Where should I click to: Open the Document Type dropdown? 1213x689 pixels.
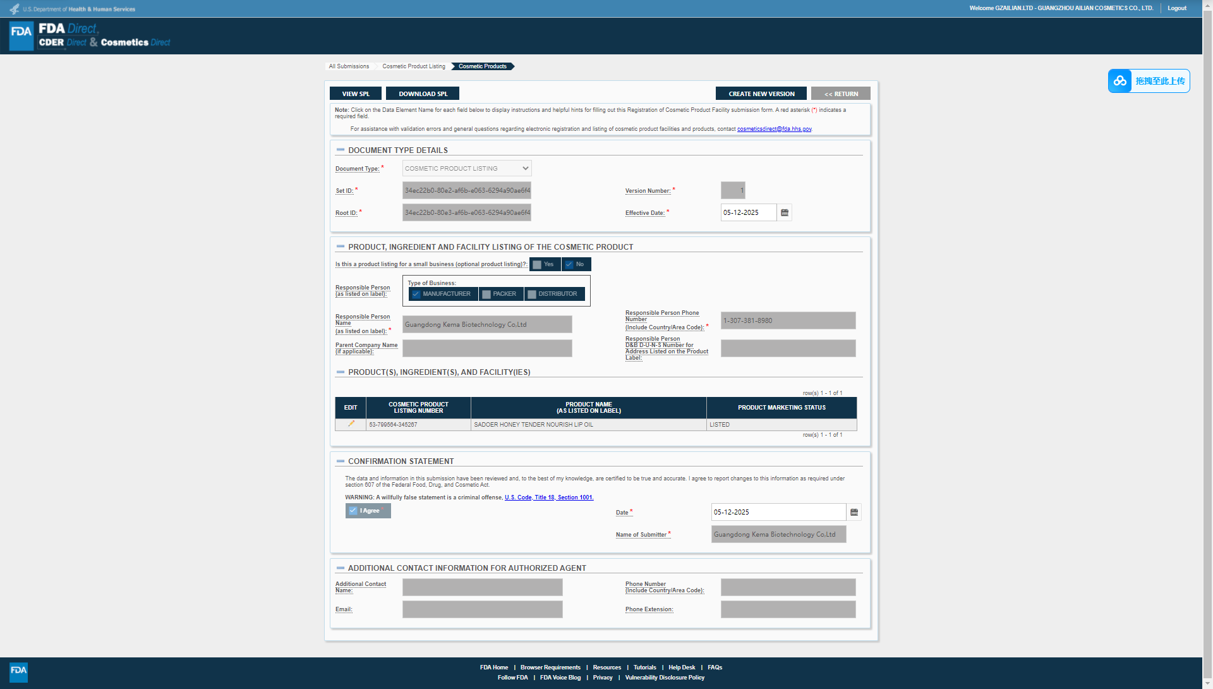pos(466,169)
